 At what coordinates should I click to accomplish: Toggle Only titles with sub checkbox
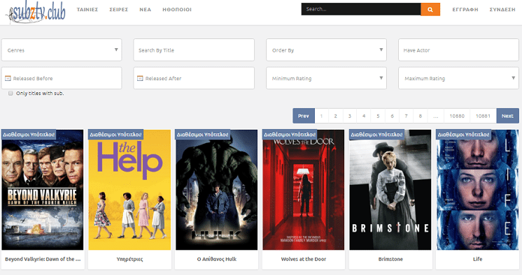10,94
